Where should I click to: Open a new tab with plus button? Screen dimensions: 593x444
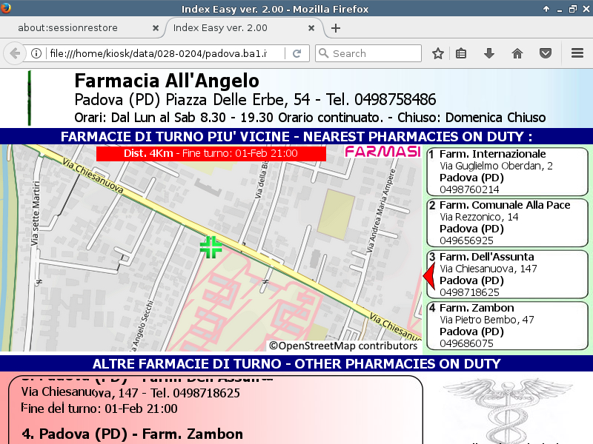(x=336, y=28)
